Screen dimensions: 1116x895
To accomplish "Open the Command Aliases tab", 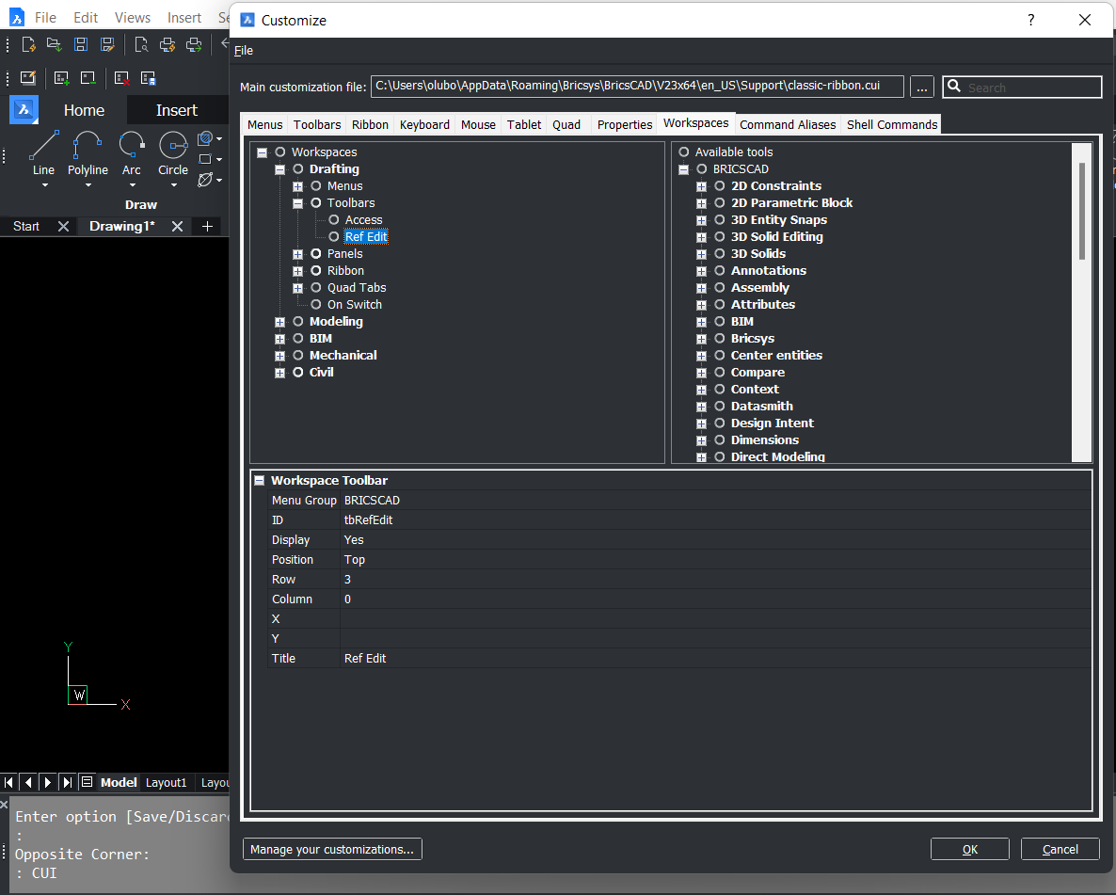I will 788,124.
